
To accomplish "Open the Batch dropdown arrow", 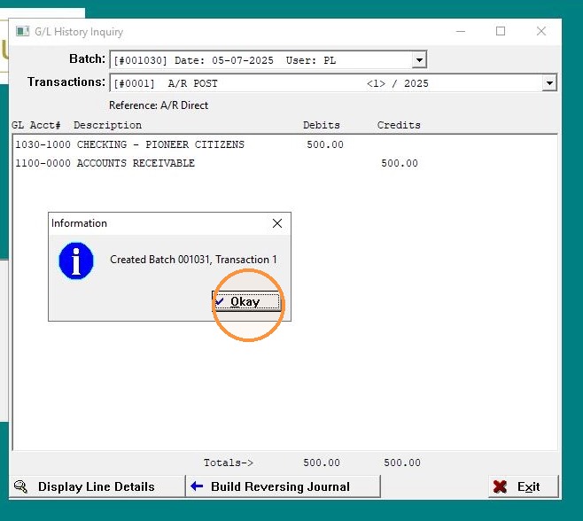I will [x=419, y=60].
